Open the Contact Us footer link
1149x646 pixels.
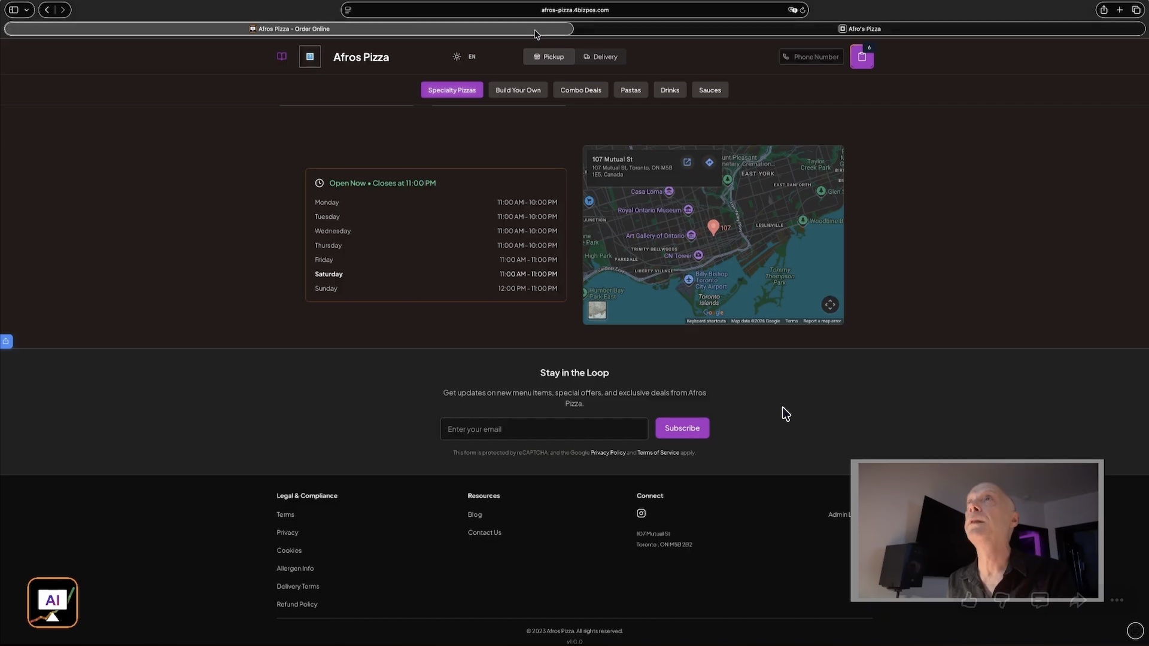click(484, 532)
